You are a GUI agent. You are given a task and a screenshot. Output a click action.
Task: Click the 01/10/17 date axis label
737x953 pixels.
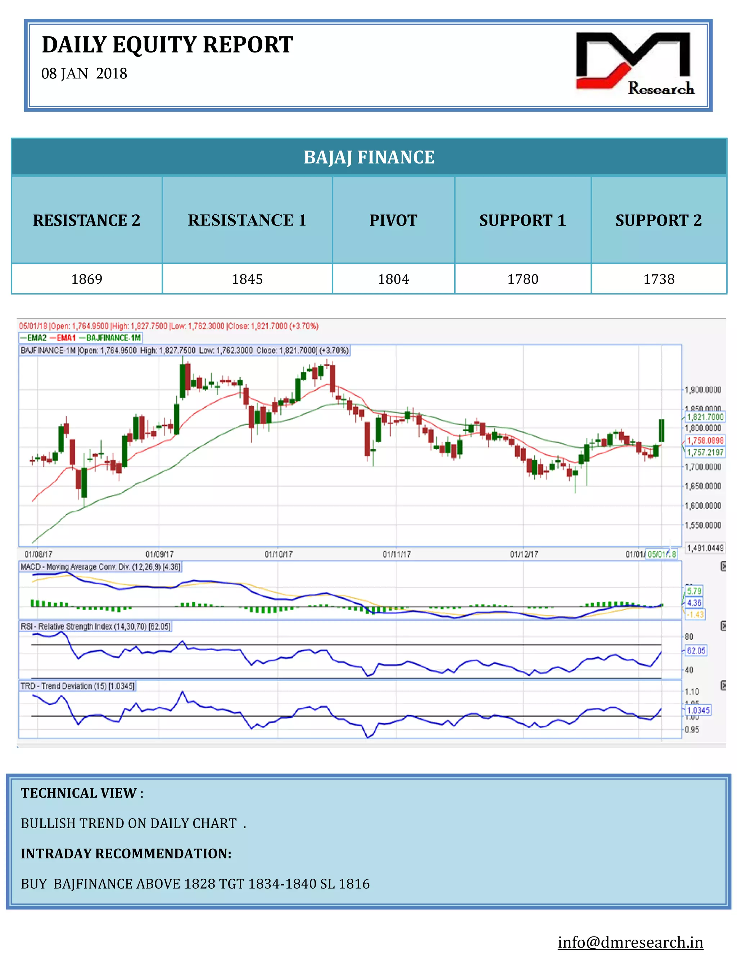point(279,554)
